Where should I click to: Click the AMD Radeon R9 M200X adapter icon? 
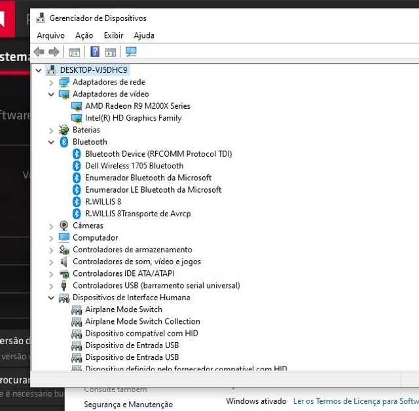(x=77, y=106)
